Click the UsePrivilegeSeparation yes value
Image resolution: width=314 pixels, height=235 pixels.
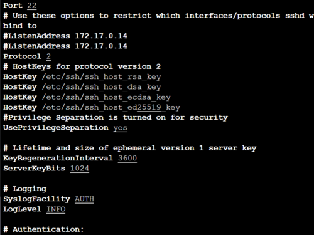point(121,128)
